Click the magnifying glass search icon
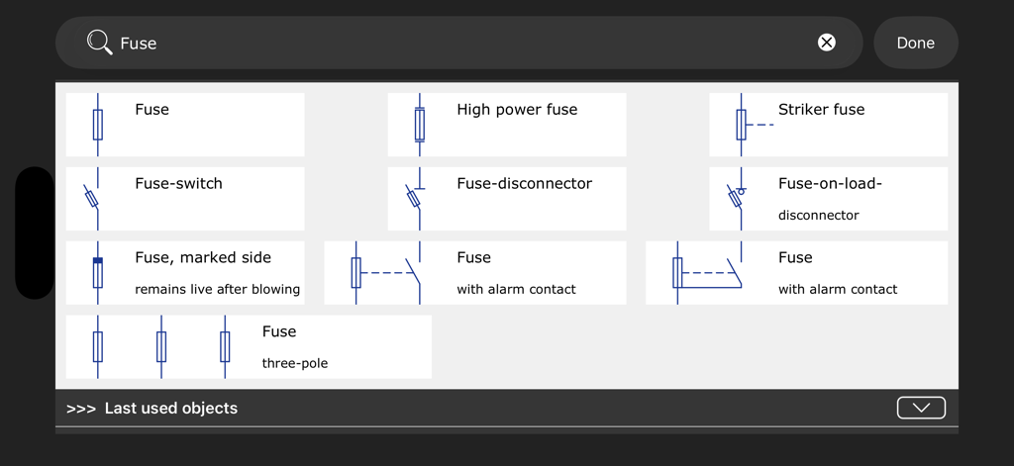Image resolution: width=1014 pixels, height=466 pixels. tap(99, 43)
